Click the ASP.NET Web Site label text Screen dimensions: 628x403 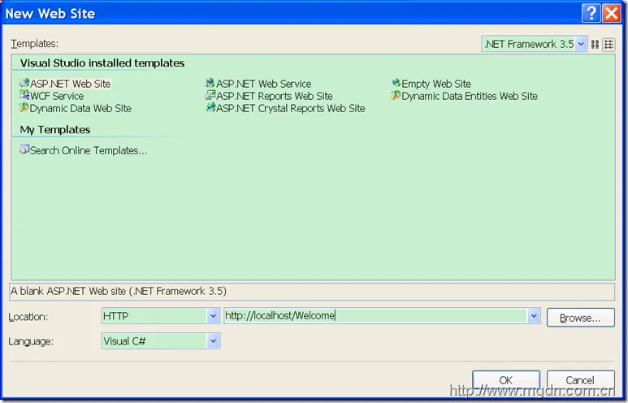point(71,84)
